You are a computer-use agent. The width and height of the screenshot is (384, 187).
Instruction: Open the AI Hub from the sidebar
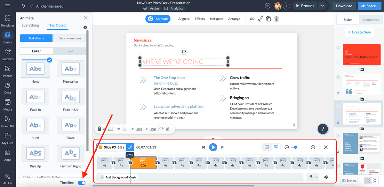coord(8,179)
